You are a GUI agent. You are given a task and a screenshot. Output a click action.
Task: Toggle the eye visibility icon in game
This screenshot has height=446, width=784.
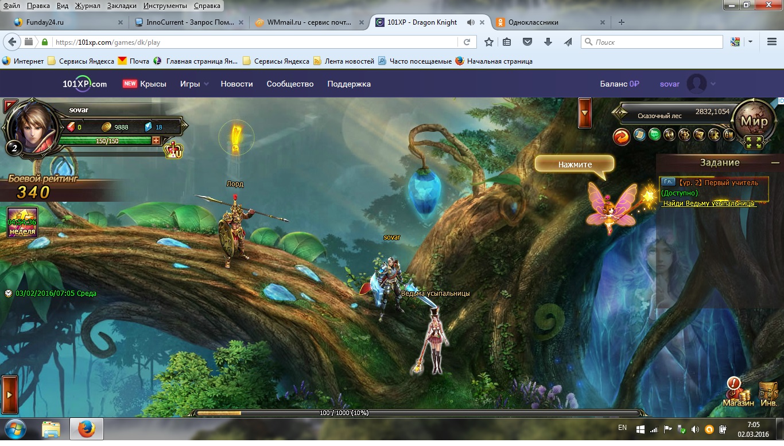point(684,135)
